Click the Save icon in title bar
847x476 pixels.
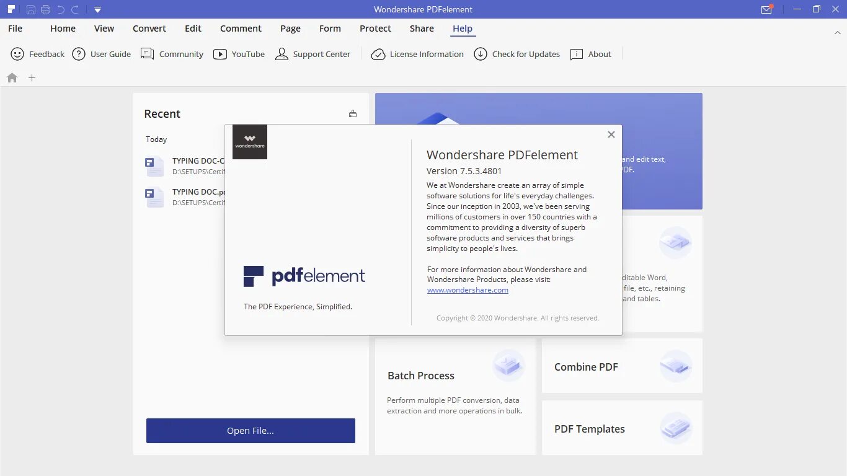pyautogui.click(x=31, y=9)
